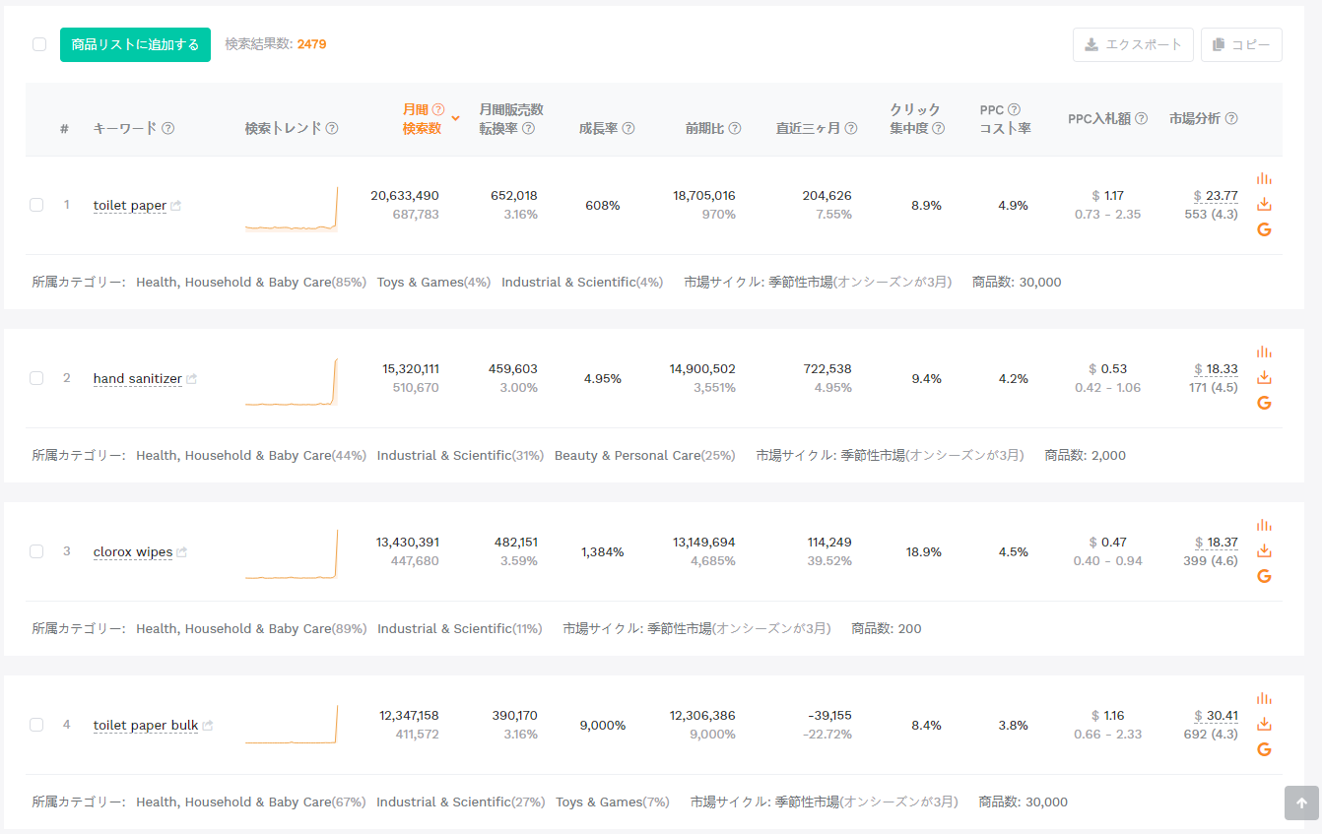This screenshot has height=834, width=1322.
Task: Click the 2479 search results count
Action: coord(311,44)
